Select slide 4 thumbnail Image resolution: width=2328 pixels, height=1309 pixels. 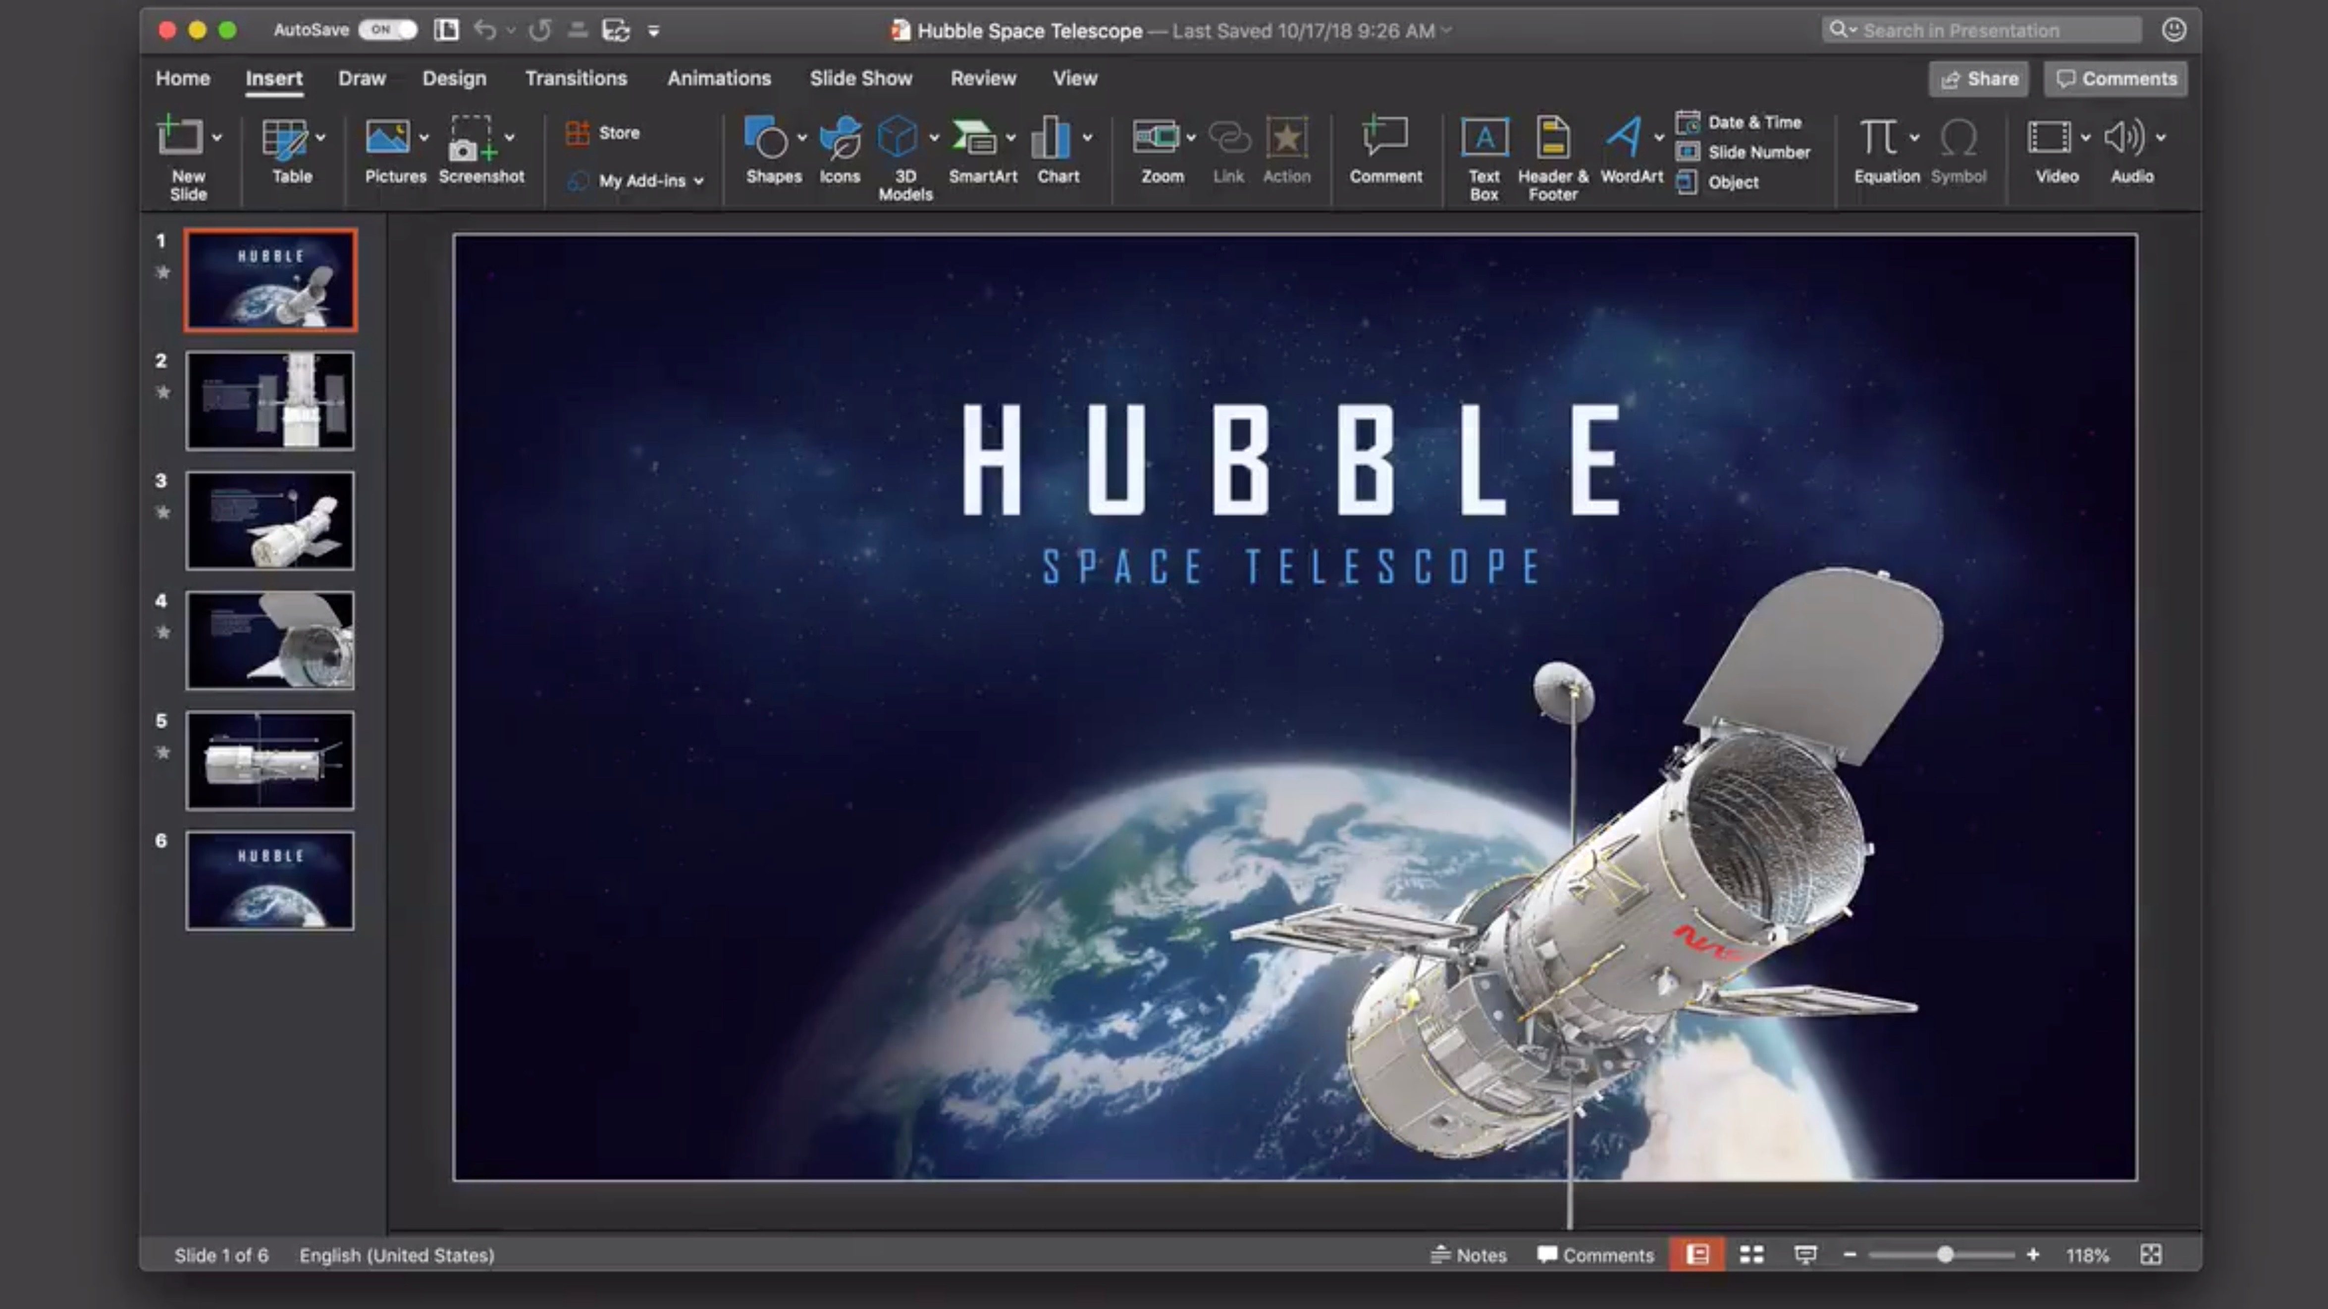tap(269, 641)
